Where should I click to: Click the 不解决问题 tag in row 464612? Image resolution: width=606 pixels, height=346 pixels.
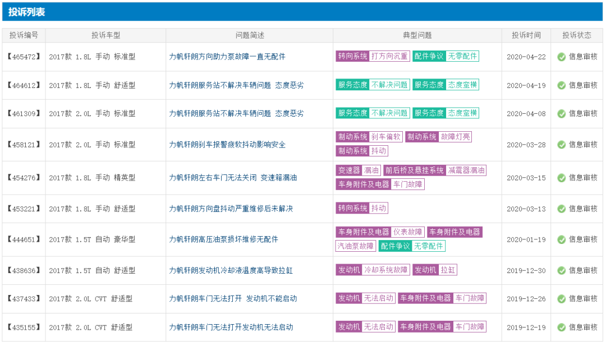tap(389, 85)
